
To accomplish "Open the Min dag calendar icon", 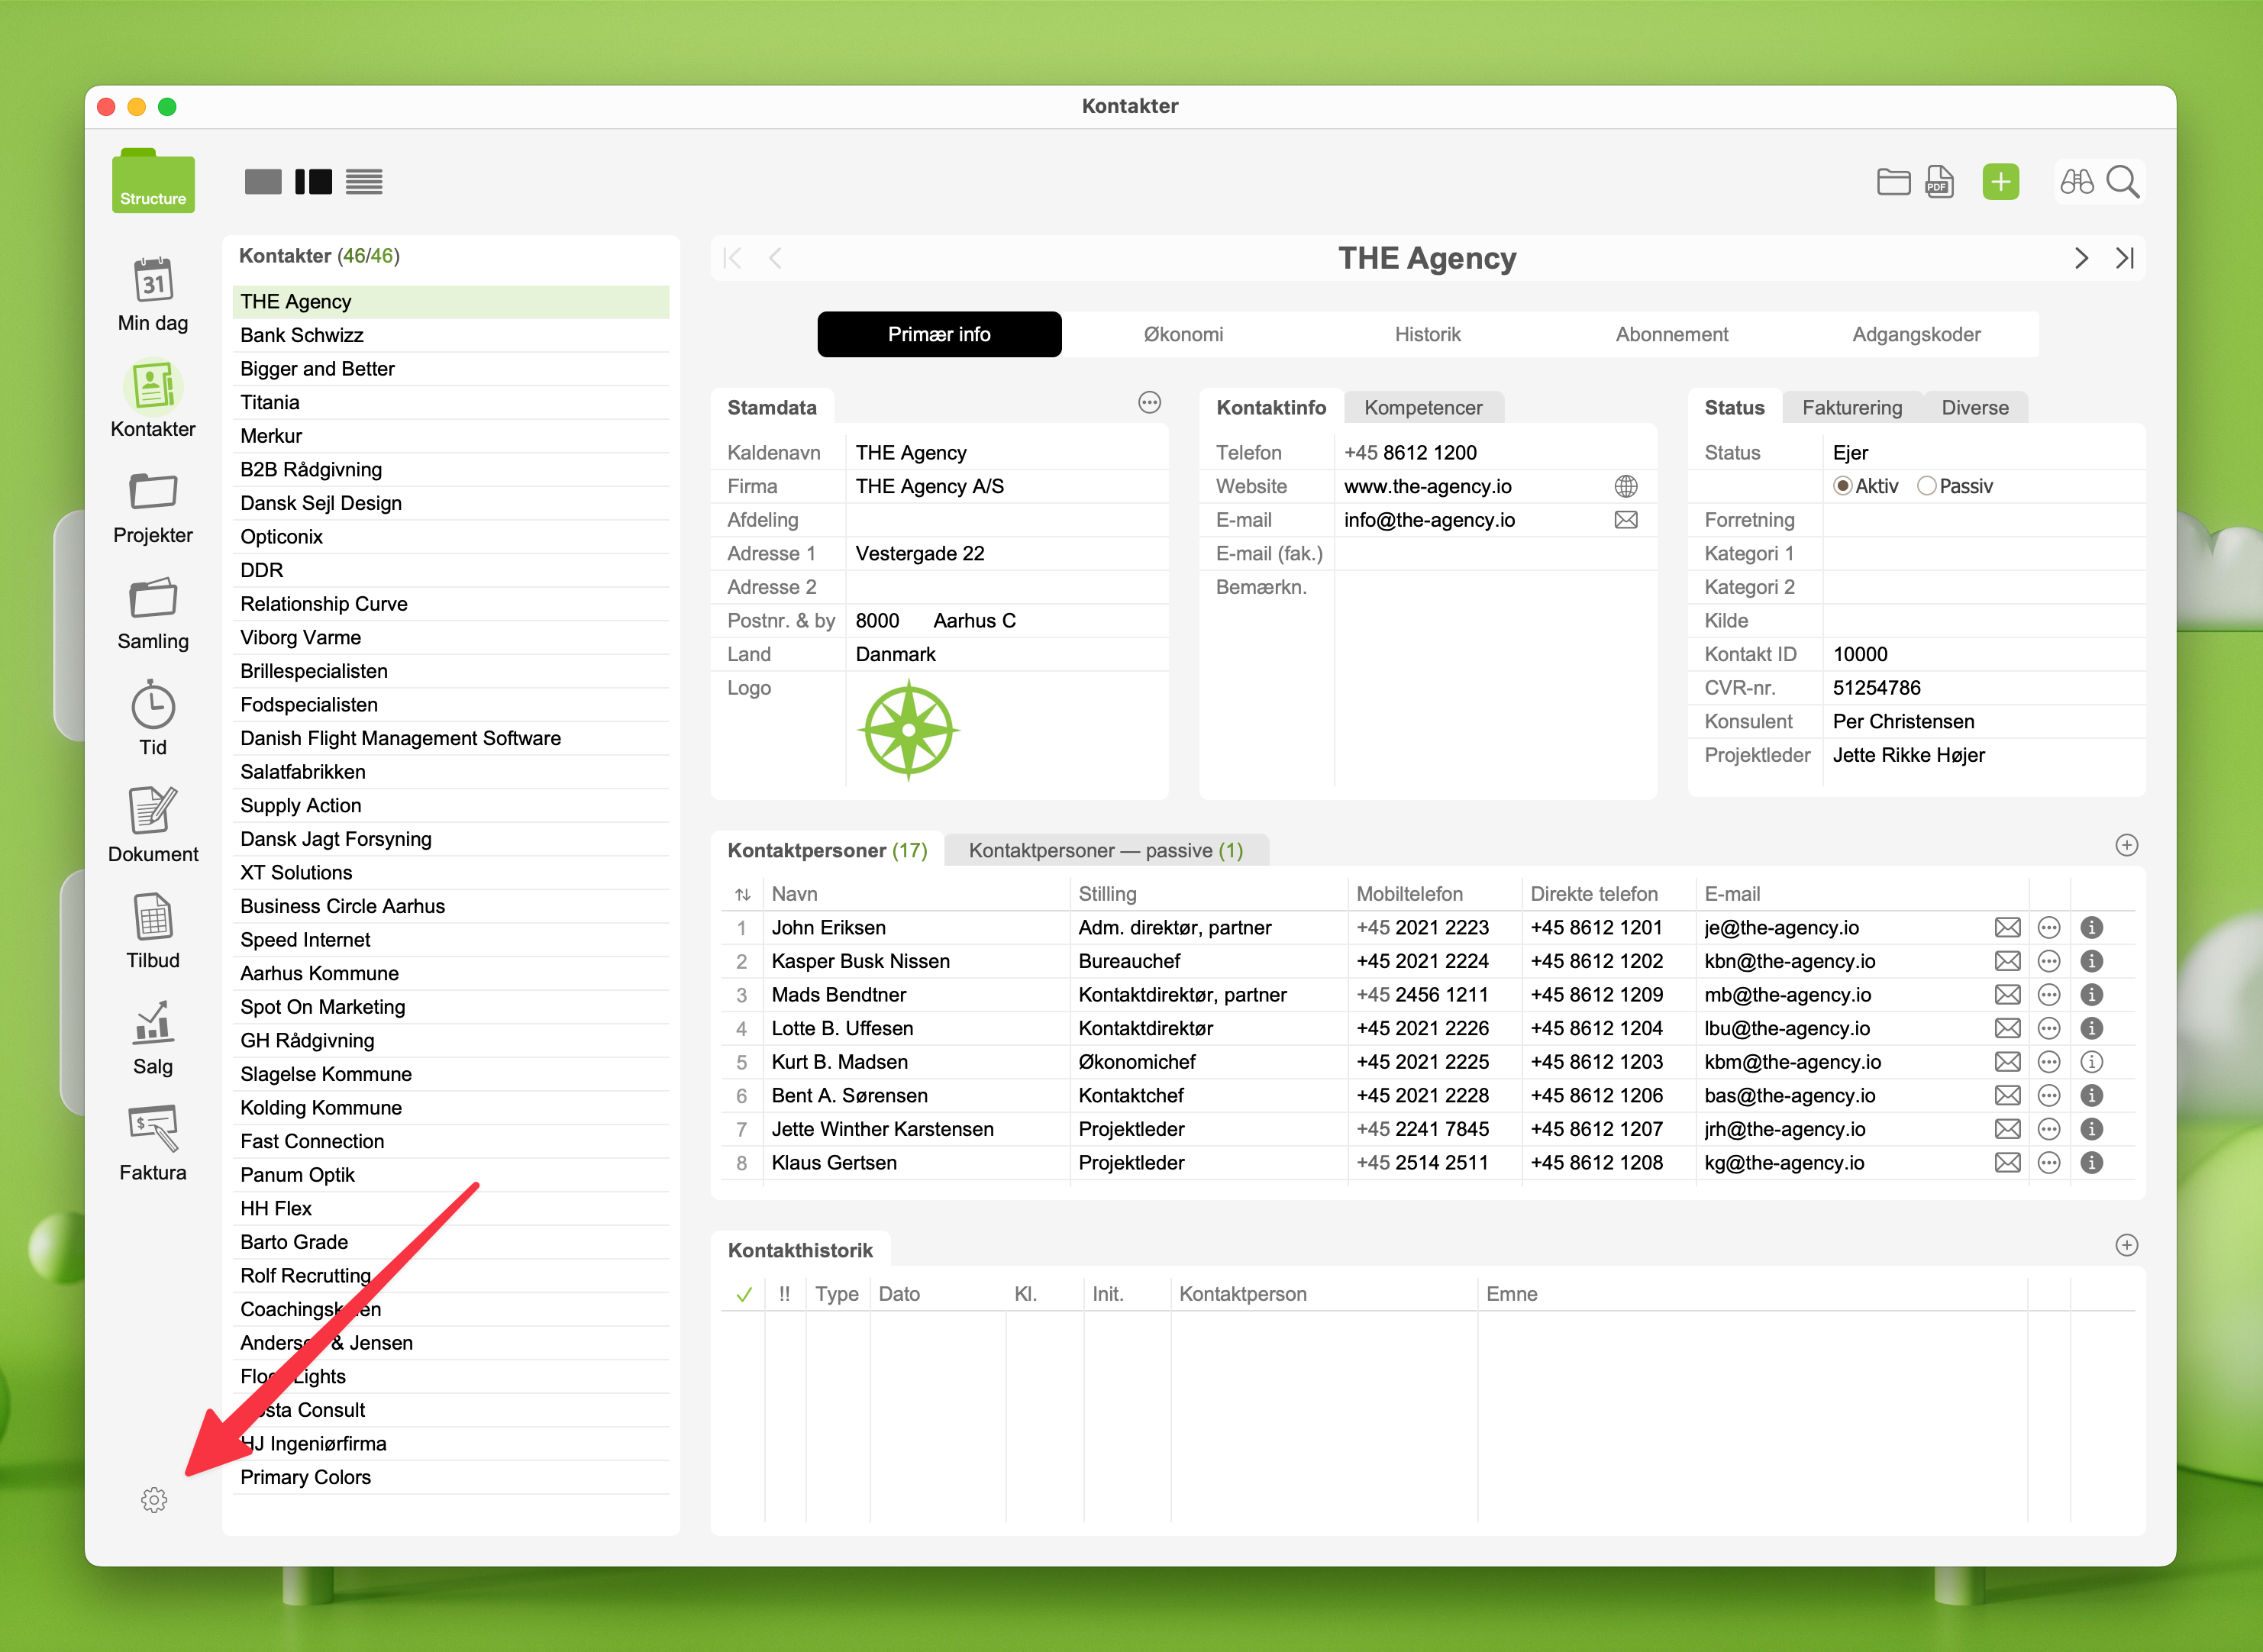I will (153, 281).
